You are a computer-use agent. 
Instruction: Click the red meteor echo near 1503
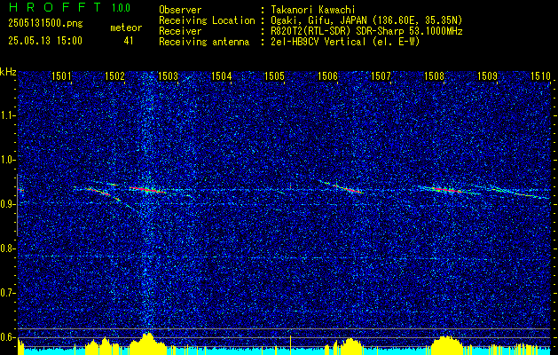tap(147, 190)
